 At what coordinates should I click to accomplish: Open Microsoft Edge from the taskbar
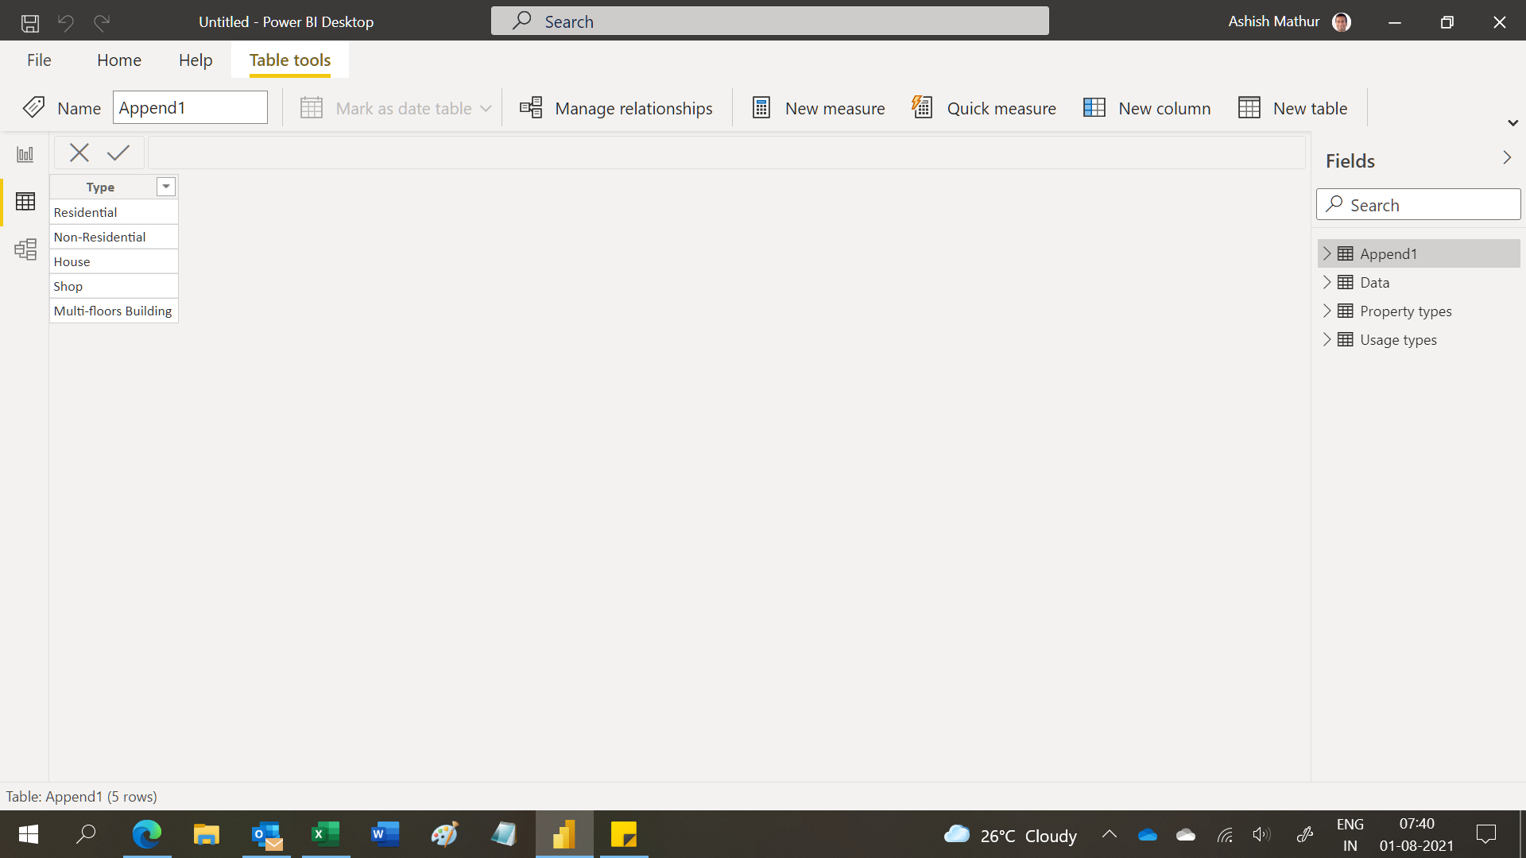147,834
